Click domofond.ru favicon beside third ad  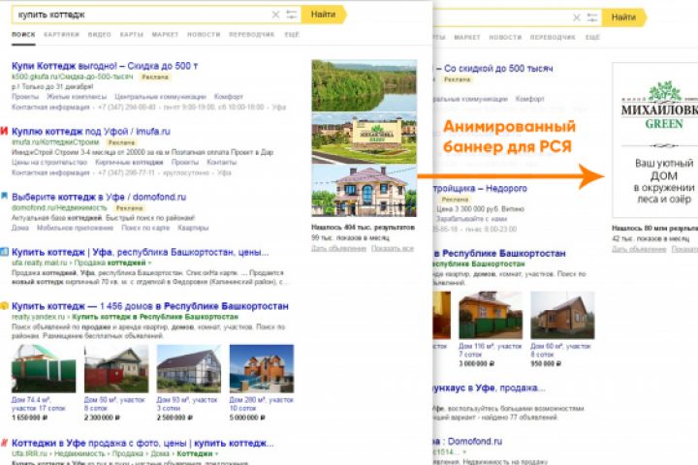pyautogui.click(x=4, y=196)
